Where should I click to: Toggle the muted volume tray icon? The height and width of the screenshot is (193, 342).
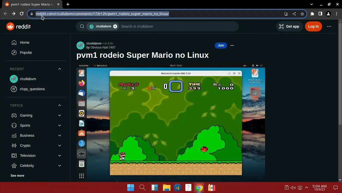[x=293, y=187]
